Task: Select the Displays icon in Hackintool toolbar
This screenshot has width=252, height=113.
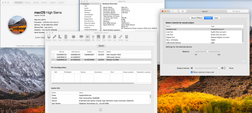Action: 81,38
